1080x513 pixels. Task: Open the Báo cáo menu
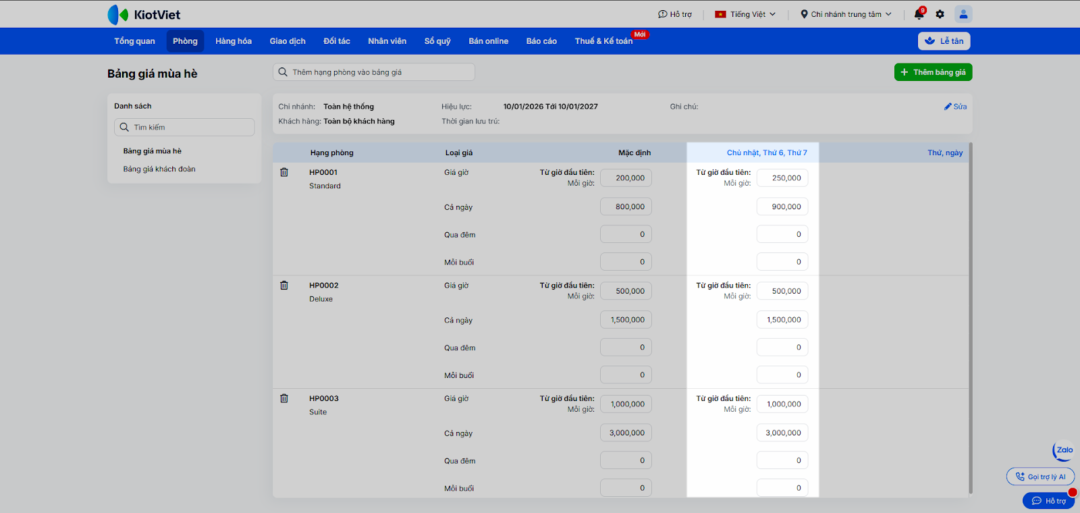541,41
